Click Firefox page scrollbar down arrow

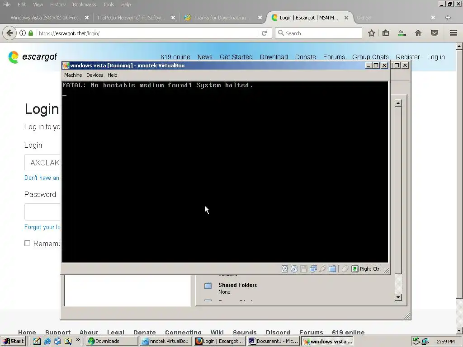pos(459,331)
